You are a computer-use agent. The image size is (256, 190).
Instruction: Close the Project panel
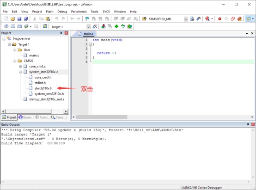[66, 33]
